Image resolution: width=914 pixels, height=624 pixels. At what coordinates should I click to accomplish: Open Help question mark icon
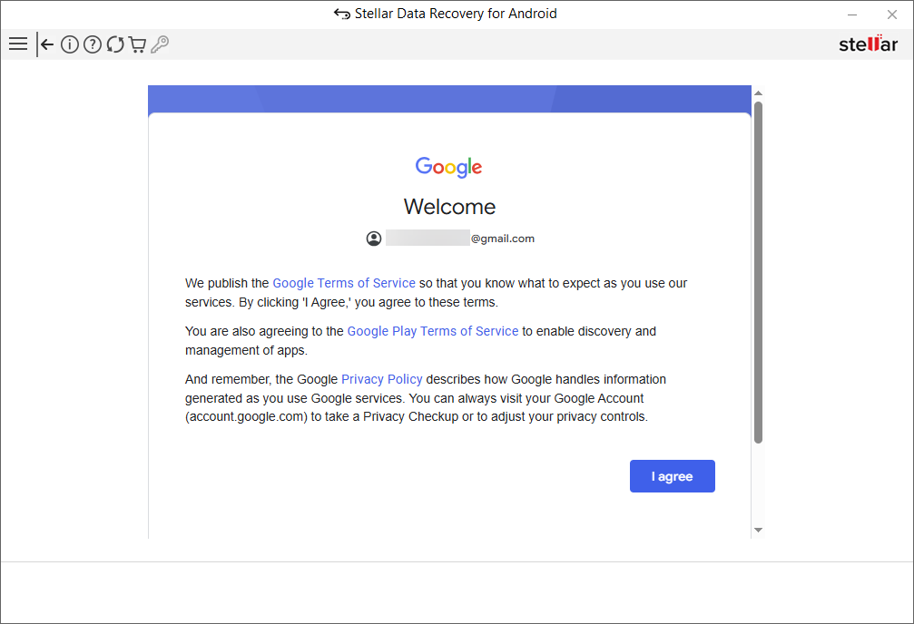(93, 44)
